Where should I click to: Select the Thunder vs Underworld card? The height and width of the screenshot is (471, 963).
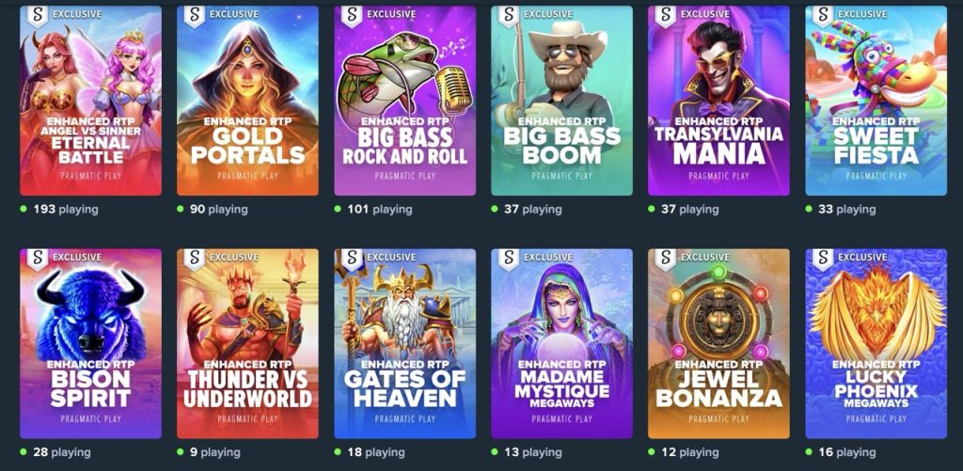pyautogui.click(x=247, y=343)
